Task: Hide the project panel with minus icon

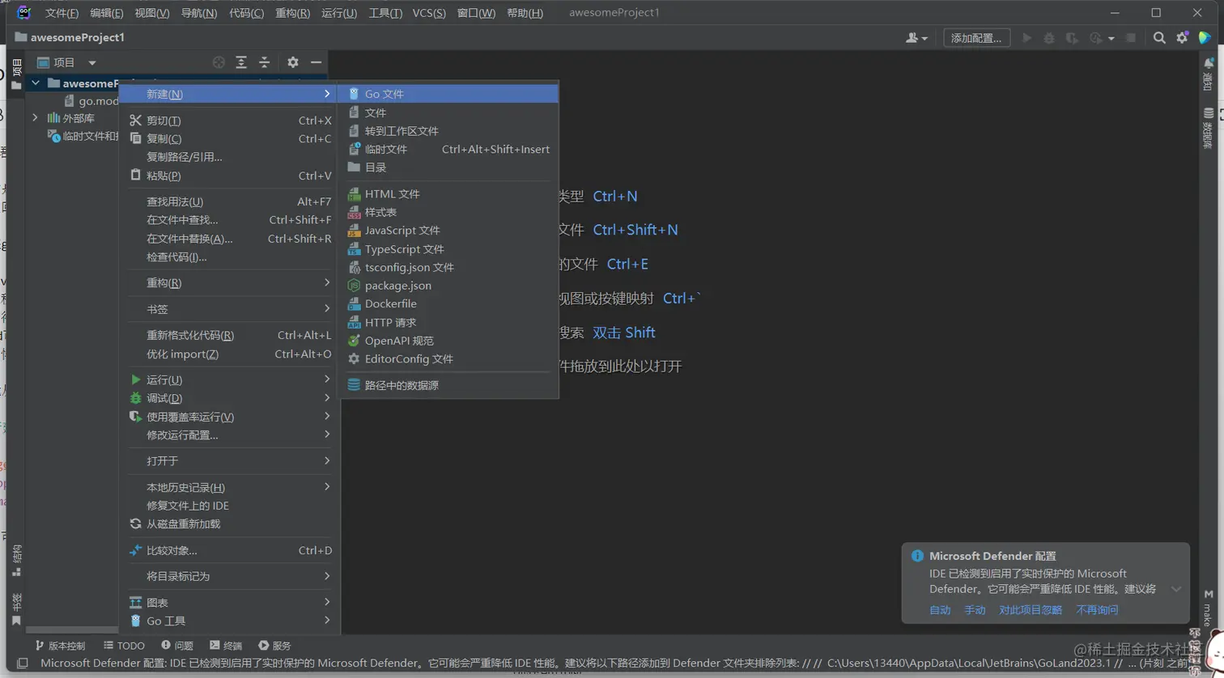Action: (316, 62)
